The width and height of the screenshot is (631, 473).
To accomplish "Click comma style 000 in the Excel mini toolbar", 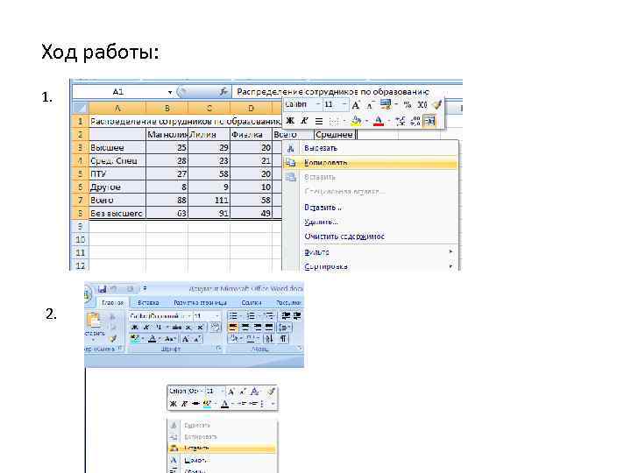I will click(x=422, y=105).
